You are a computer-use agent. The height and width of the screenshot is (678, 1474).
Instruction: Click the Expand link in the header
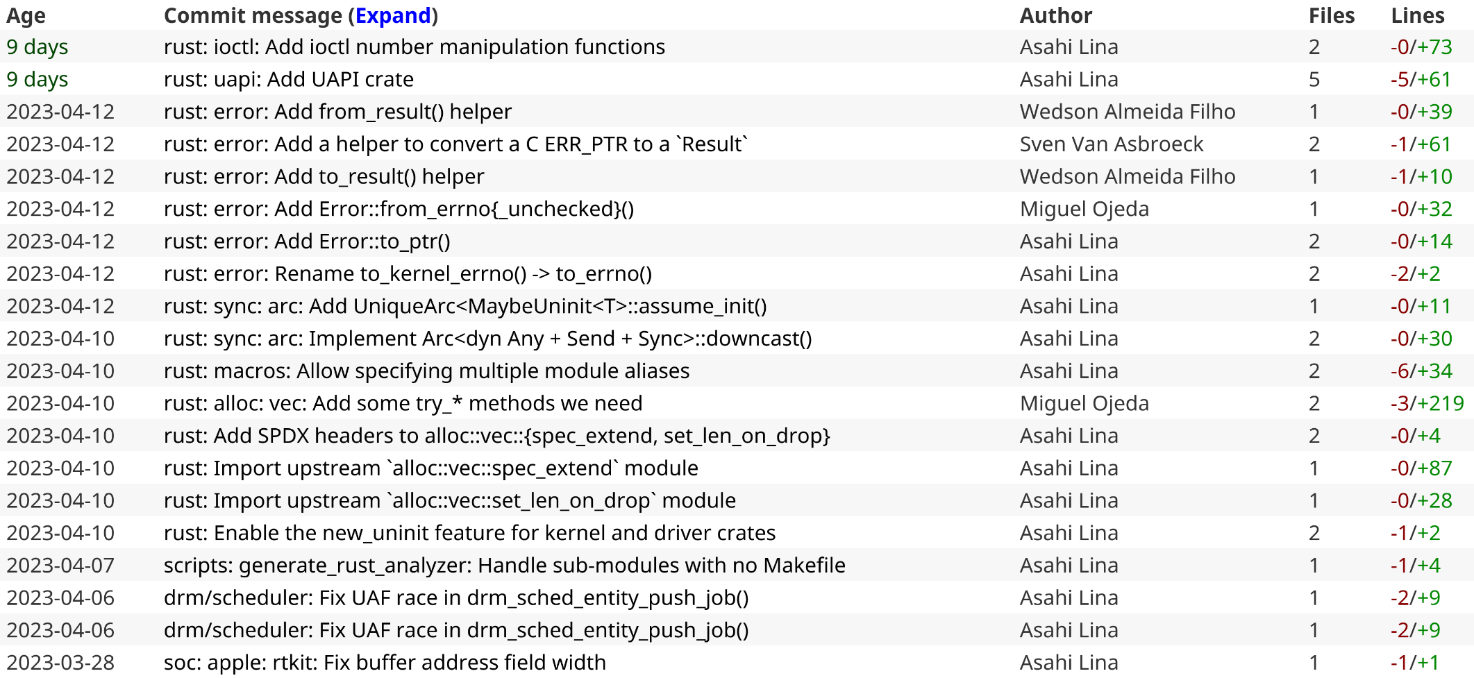(393, 16)
